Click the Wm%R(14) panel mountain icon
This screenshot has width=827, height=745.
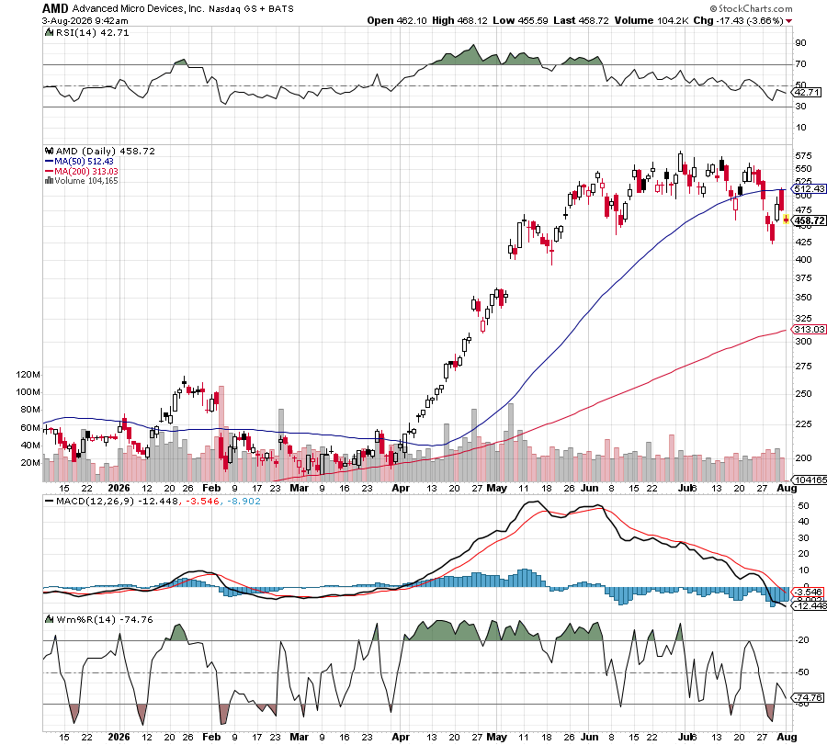click(x=49, y=619)
